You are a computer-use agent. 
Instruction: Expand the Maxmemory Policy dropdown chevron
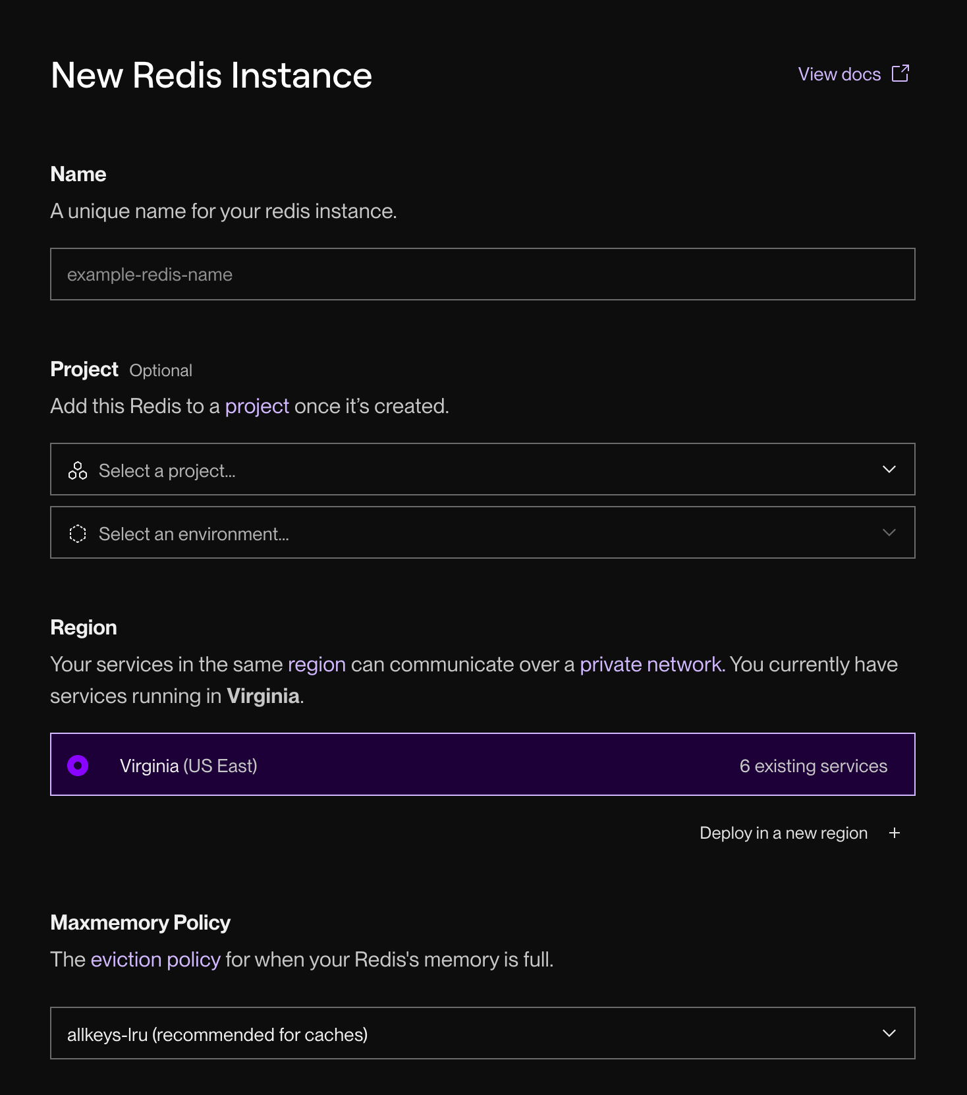[889, 1033]
